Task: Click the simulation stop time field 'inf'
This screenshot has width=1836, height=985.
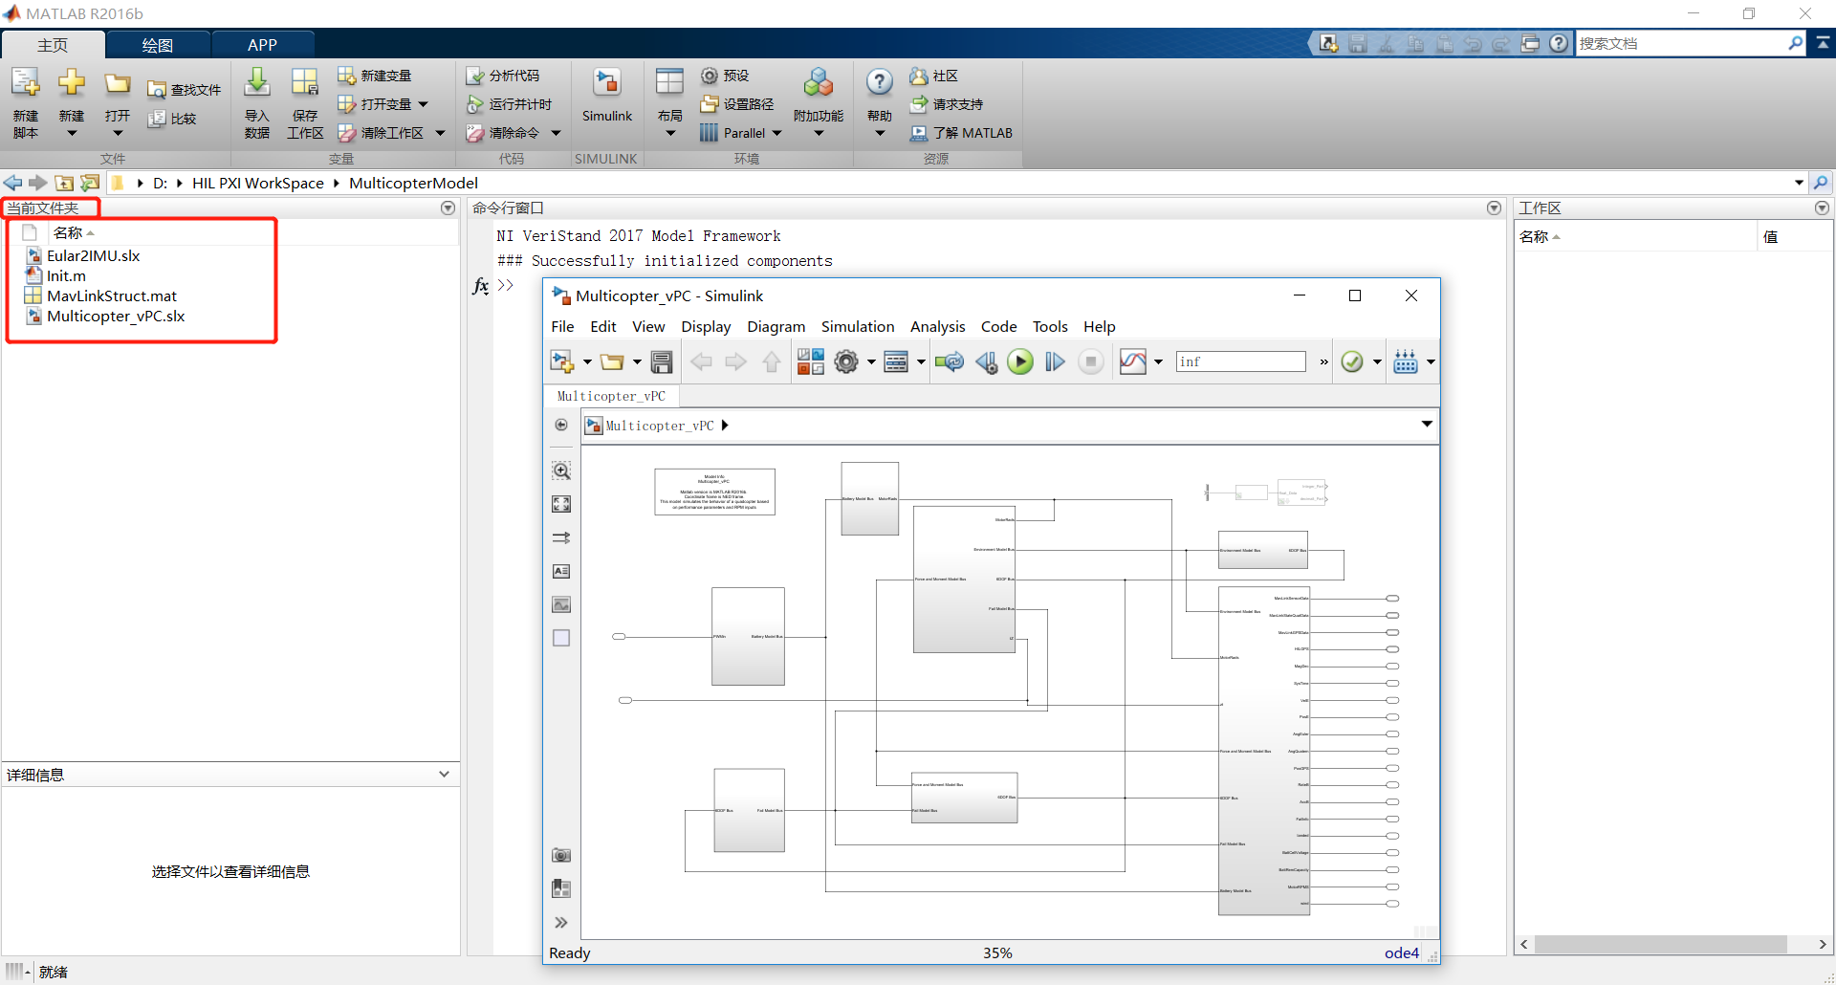Action: point(1240,361)
